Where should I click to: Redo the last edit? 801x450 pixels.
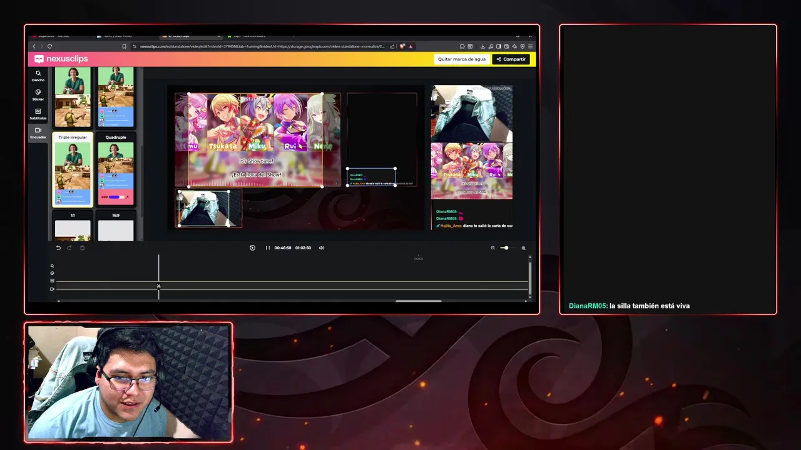click(x=69, y=248)
